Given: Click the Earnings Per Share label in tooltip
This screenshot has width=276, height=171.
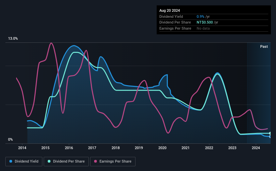Looking at the screenshot, I should point(175,28).
